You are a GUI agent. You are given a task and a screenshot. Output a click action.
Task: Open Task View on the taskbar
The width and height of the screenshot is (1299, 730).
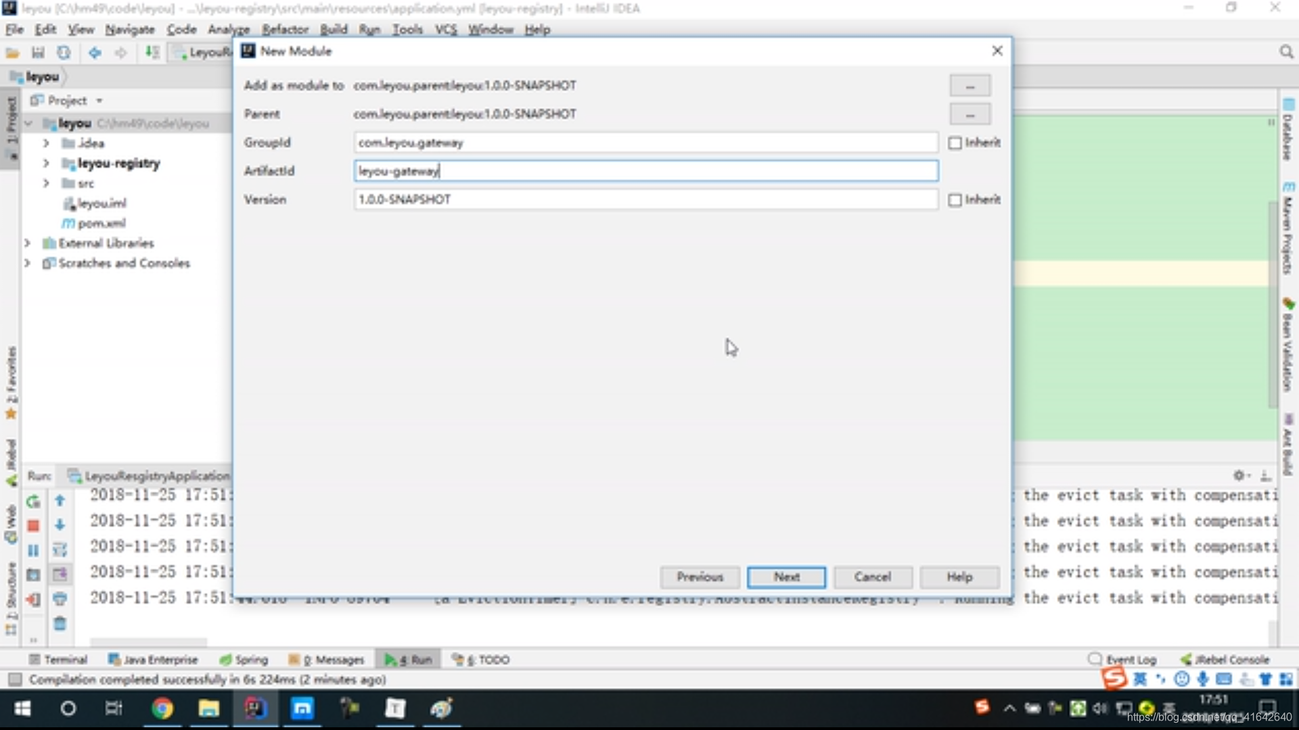pos(114,708)
